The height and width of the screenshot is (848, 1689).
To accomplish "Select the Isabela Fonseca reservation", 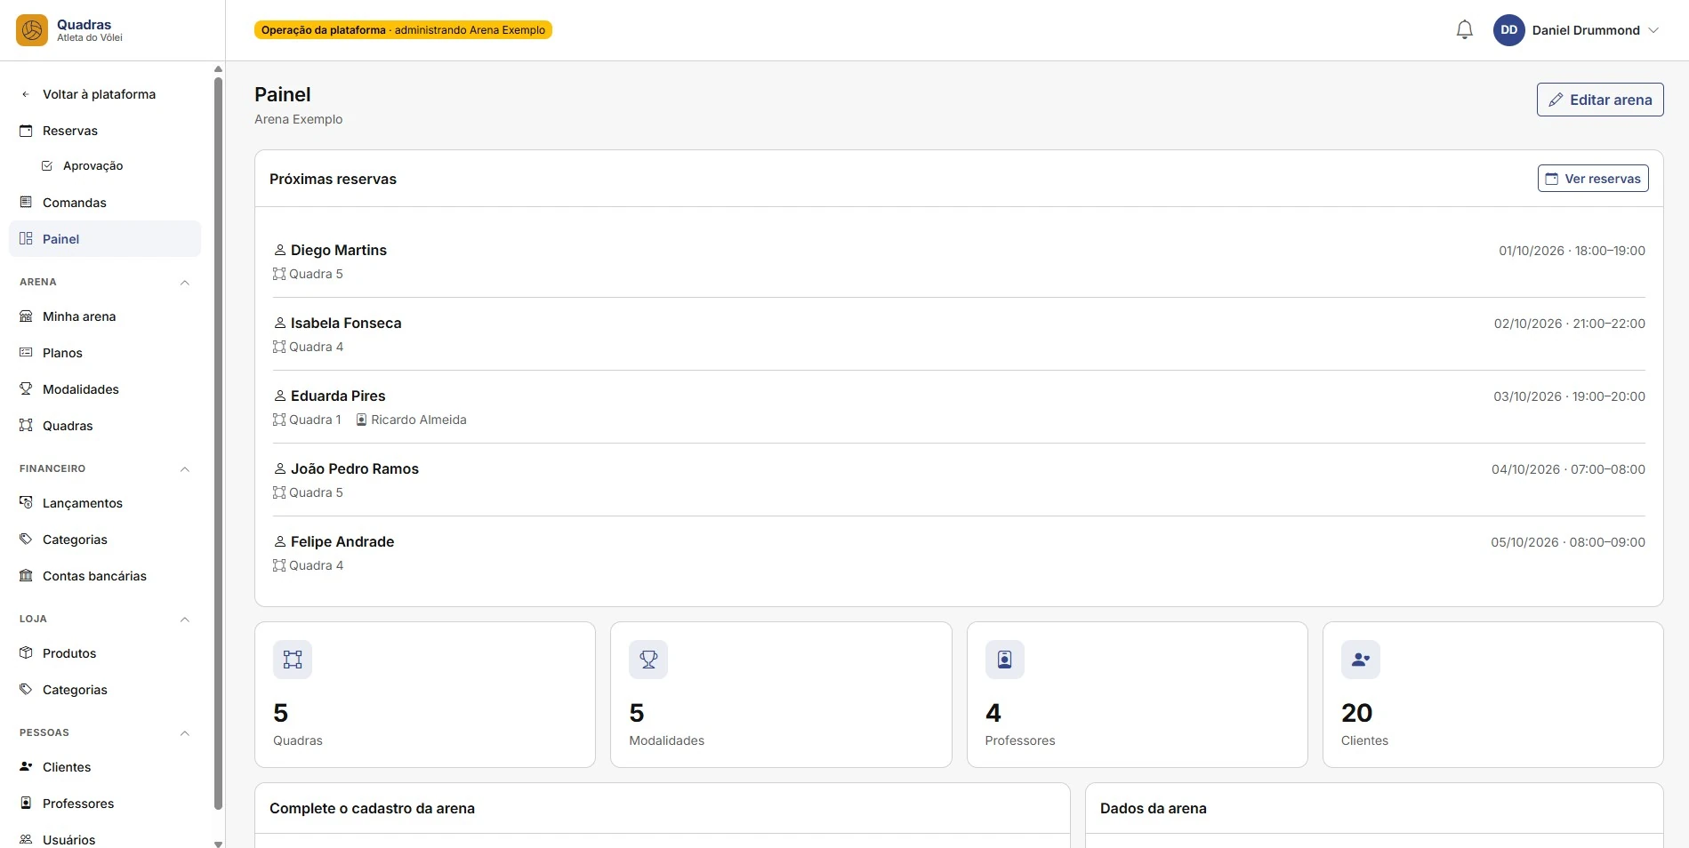I will [x=959, y=334].
